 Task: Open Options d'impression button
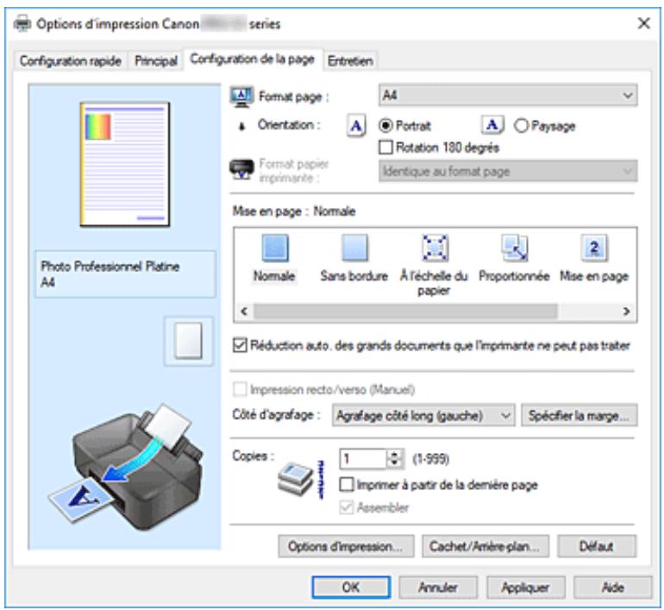(346, 546)
